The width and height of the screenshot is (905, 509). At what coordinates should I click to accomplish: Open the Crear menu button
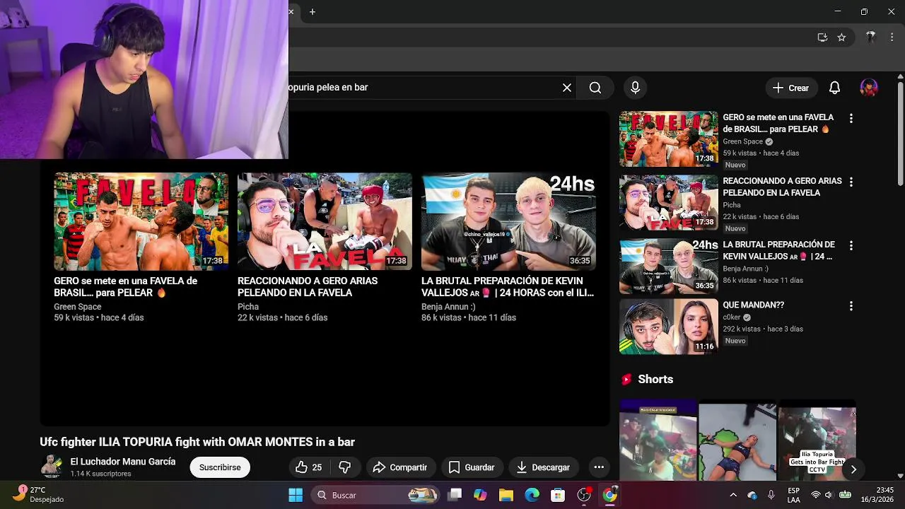point(791,88)
